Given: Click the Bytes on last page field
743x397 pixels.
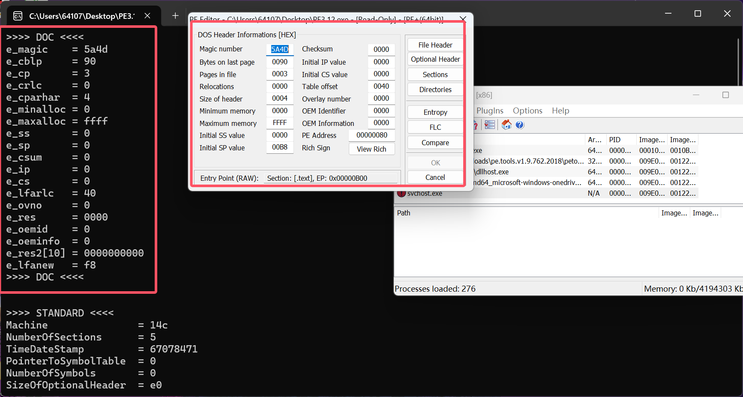Looking at the screenshot, I should 280,62.
